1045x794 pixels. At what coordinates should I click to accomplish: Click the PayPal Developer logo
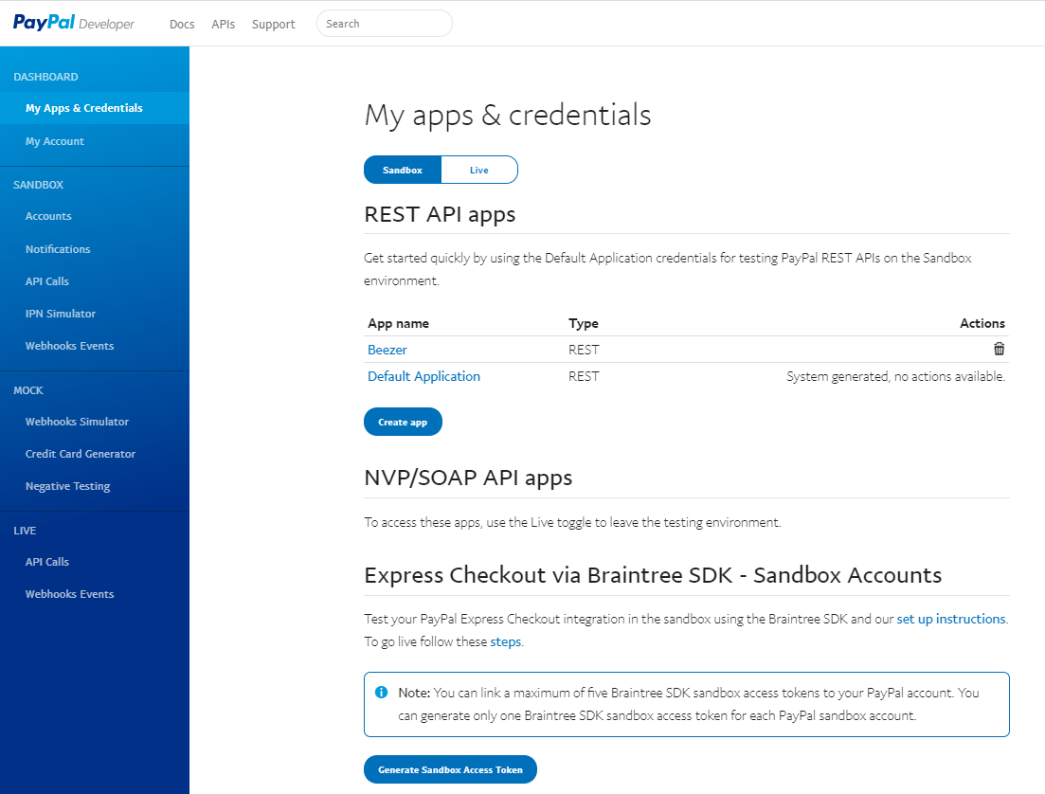[74, 24]
